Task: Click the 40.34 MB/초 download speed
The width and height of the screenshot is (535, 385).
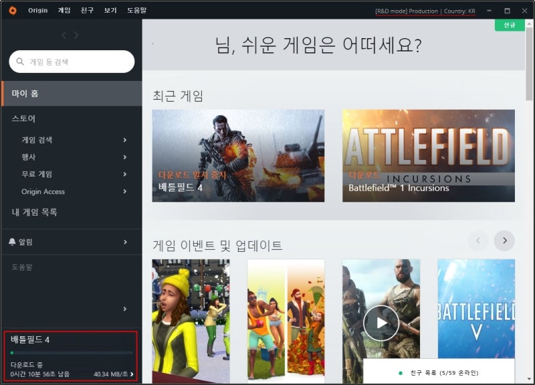Action: [x=111, y=374]
